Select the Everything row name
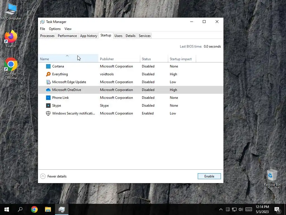This screenshot has height=215, width=286. point(60,74)
